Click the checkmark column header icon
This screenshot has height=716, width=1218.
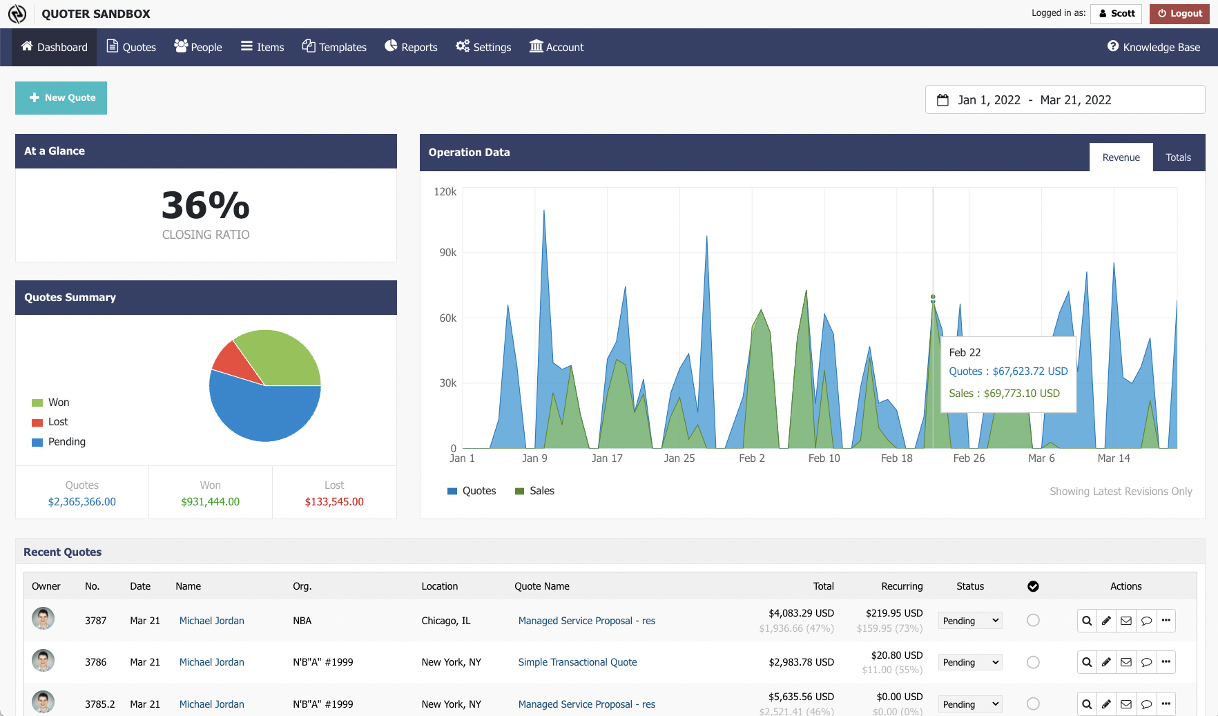click(1033, 586)
